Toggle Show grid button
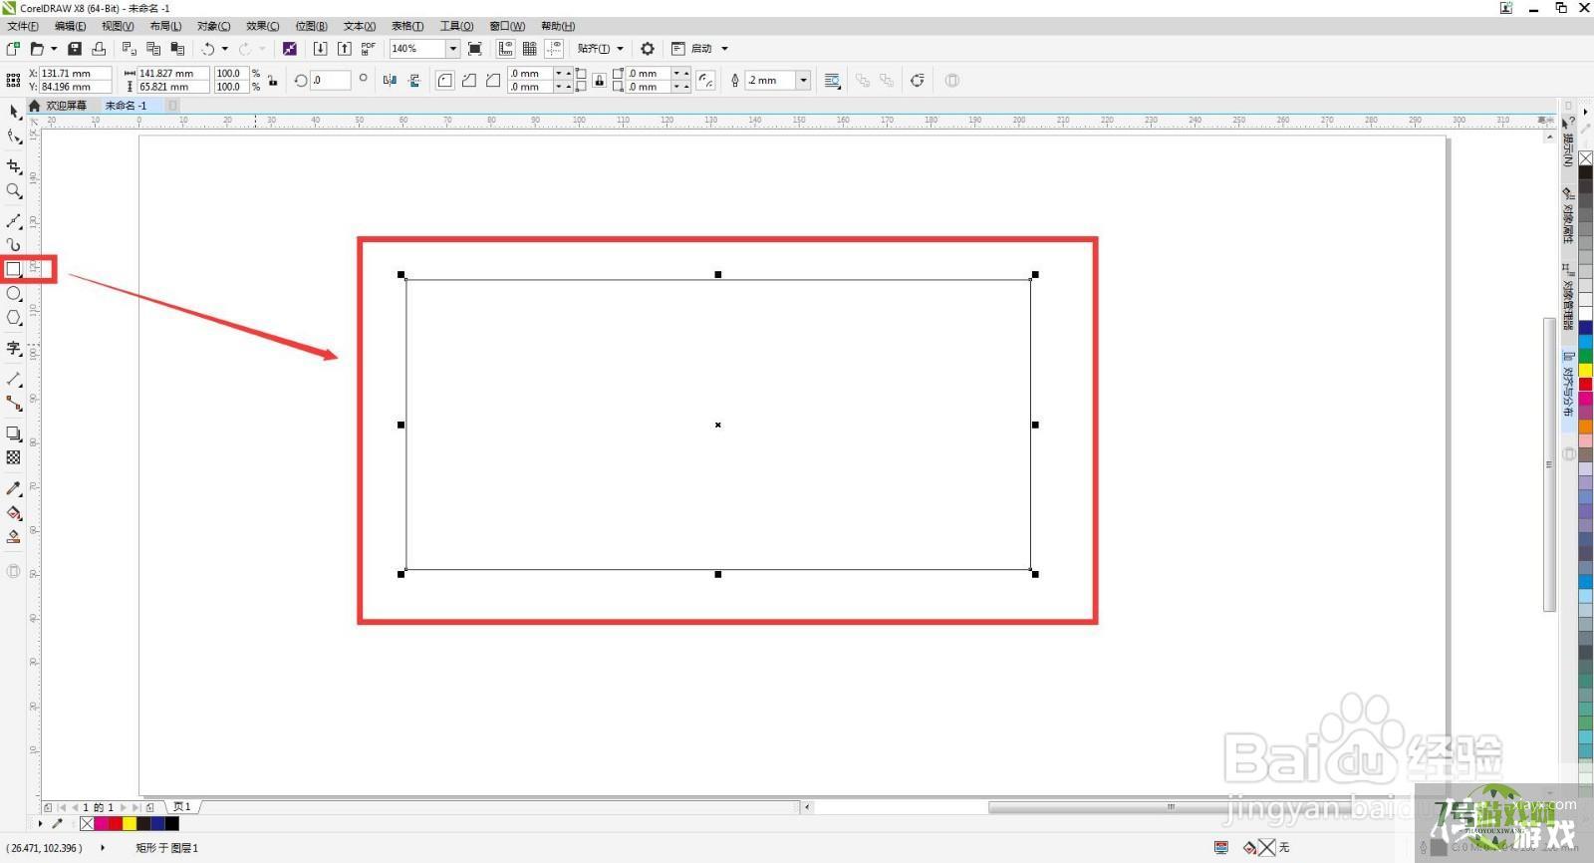The height and width of the screenshot is (863, 1594). click(x=530, y=48)
